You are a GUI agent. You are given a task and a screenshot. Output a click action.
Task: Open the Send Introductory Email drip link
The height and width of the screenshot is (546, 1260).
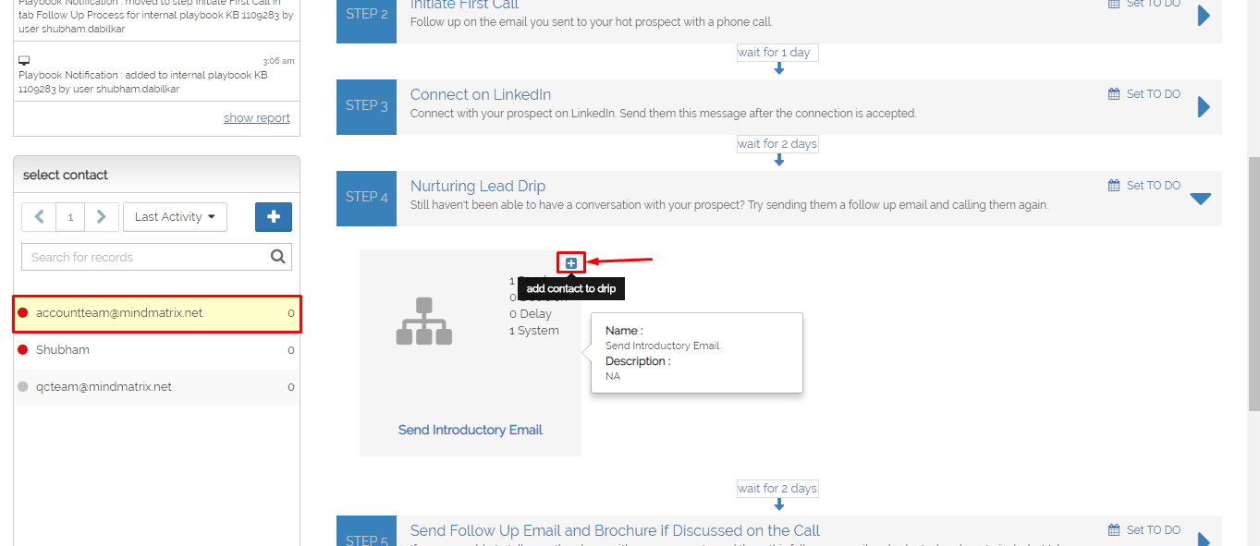[x=471, y=430]
